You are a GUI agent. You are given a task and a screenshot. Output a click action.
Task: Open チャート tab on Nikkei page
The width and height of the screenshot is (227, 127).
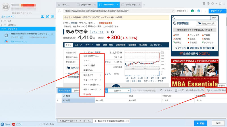(89, 45)
